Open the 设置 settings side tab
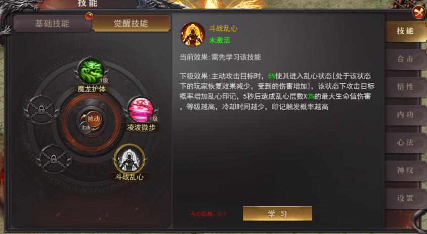The image size is (427, 234). (x=406, y=198)
